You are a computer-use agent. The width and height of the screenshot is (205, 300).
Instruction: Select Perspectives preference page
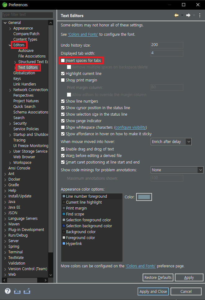23,95
